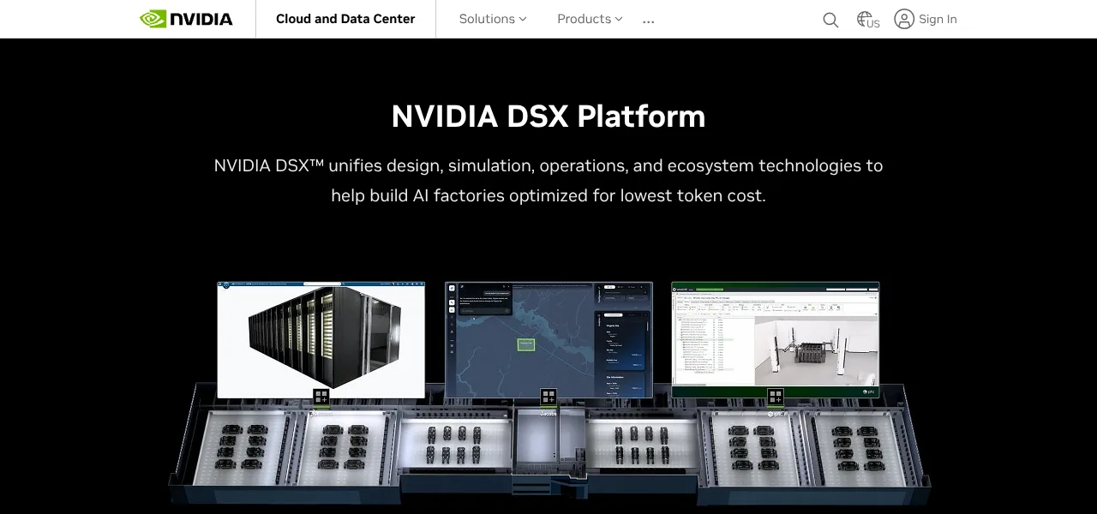The image size is (1097, 514).
Task: Select the server rack 3D model screenshot
Action: (321, 340)
